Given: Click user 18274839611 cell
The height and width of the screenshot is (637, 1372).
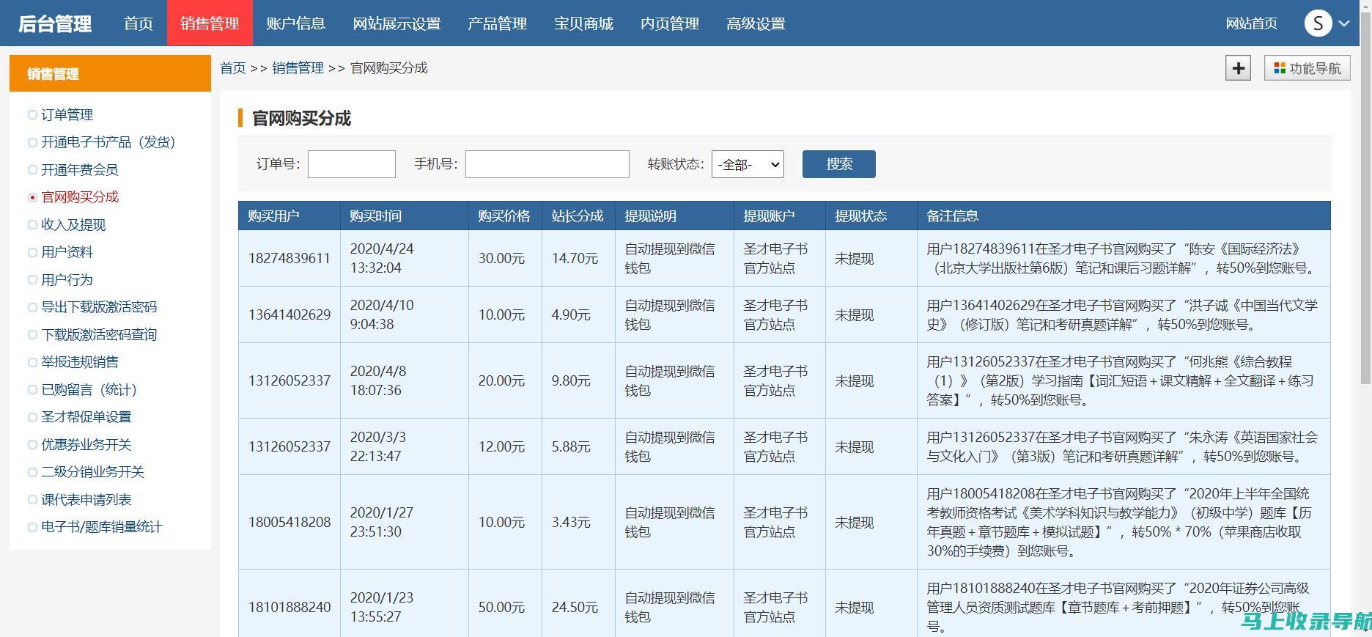Looking at the screenshot, I should pyautogui.click(x=289, y=259).
